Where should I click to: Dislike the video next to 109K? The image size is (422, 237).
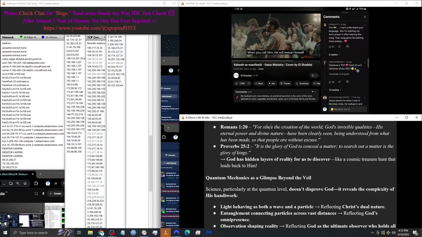249,83
